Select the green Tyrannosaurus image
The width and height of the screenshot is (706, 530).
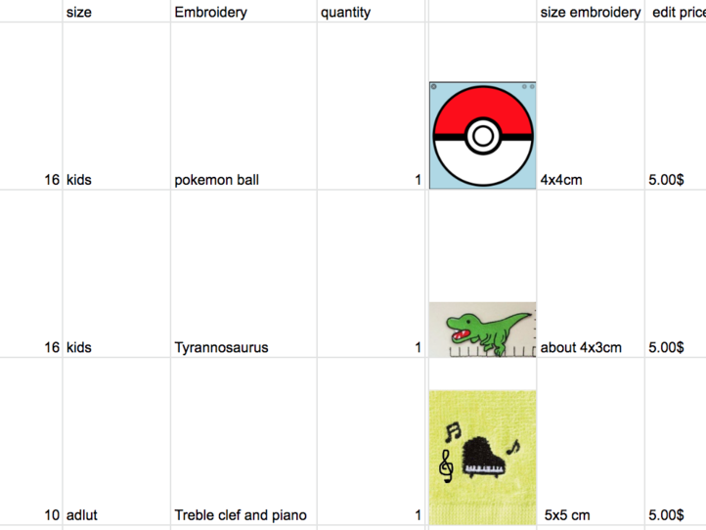click(482, 330)
